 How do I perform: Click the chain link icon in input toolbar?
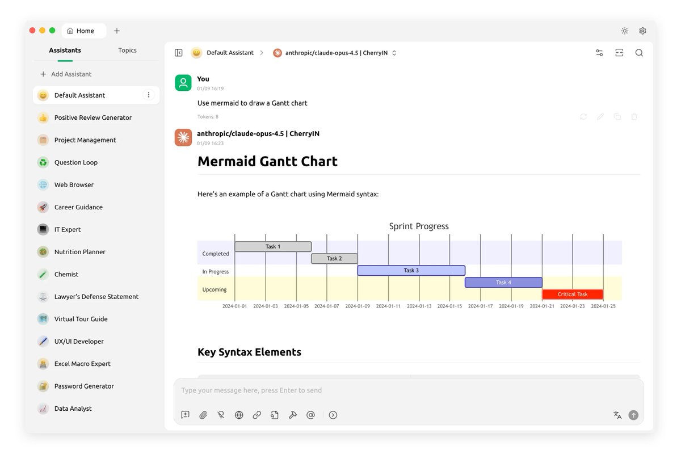[257, 415]
